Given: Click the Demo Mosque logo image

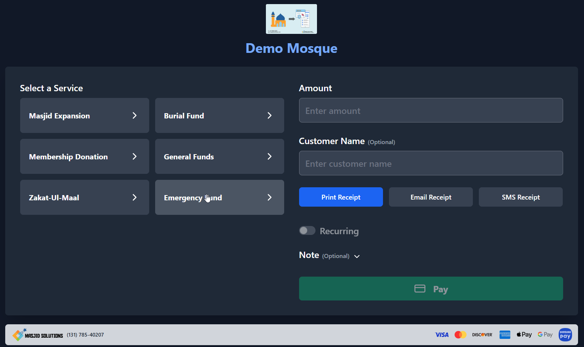Looking at the screenshot, I should click(291, 19).
